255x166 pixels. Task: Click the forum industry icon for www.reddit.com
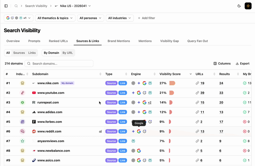(x=22, y=131)
